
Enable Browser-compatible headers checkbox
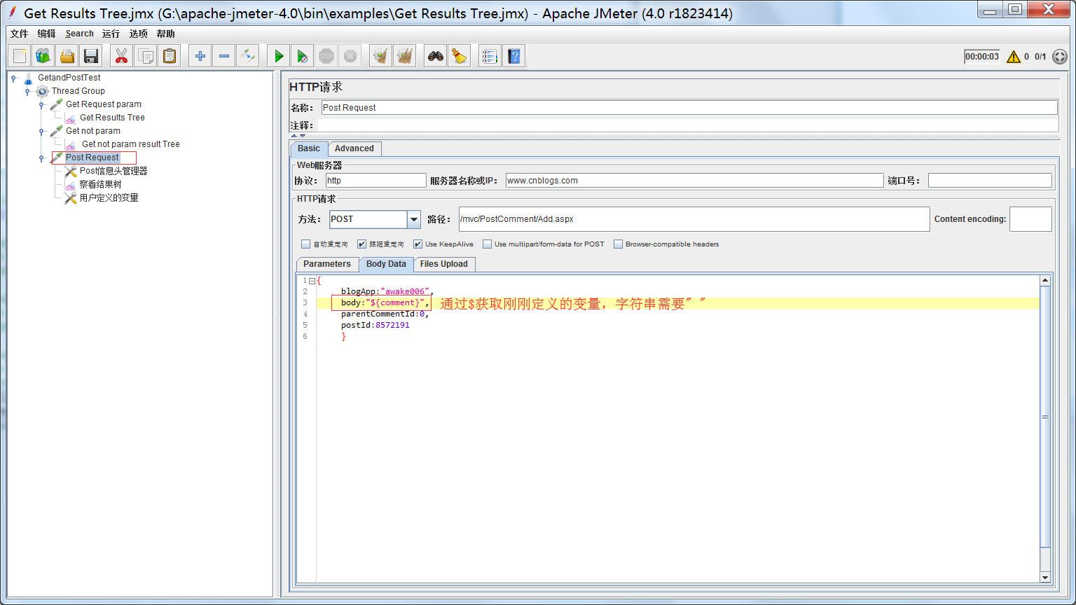click(618, 244)
